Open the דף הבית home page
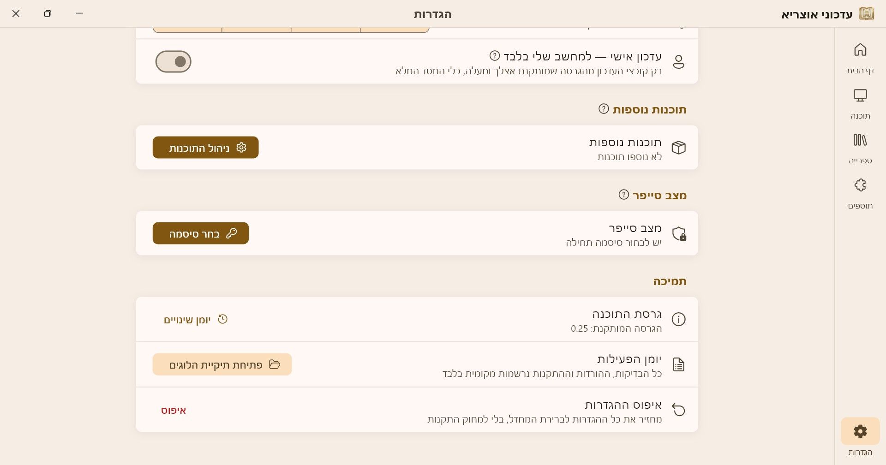The height and width of the screenshot is (465, 886). click(x=860, y=58)
